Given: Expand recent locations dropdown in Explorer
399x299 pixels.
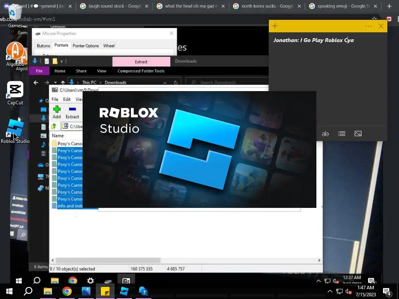Looking at the screenshot, I should pos(55,83).
